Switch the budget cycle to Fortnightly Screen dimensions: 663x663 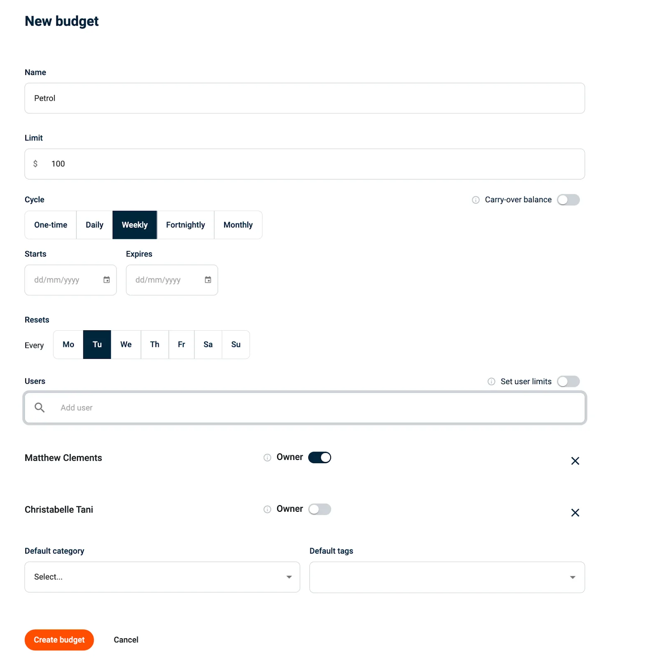185,225
